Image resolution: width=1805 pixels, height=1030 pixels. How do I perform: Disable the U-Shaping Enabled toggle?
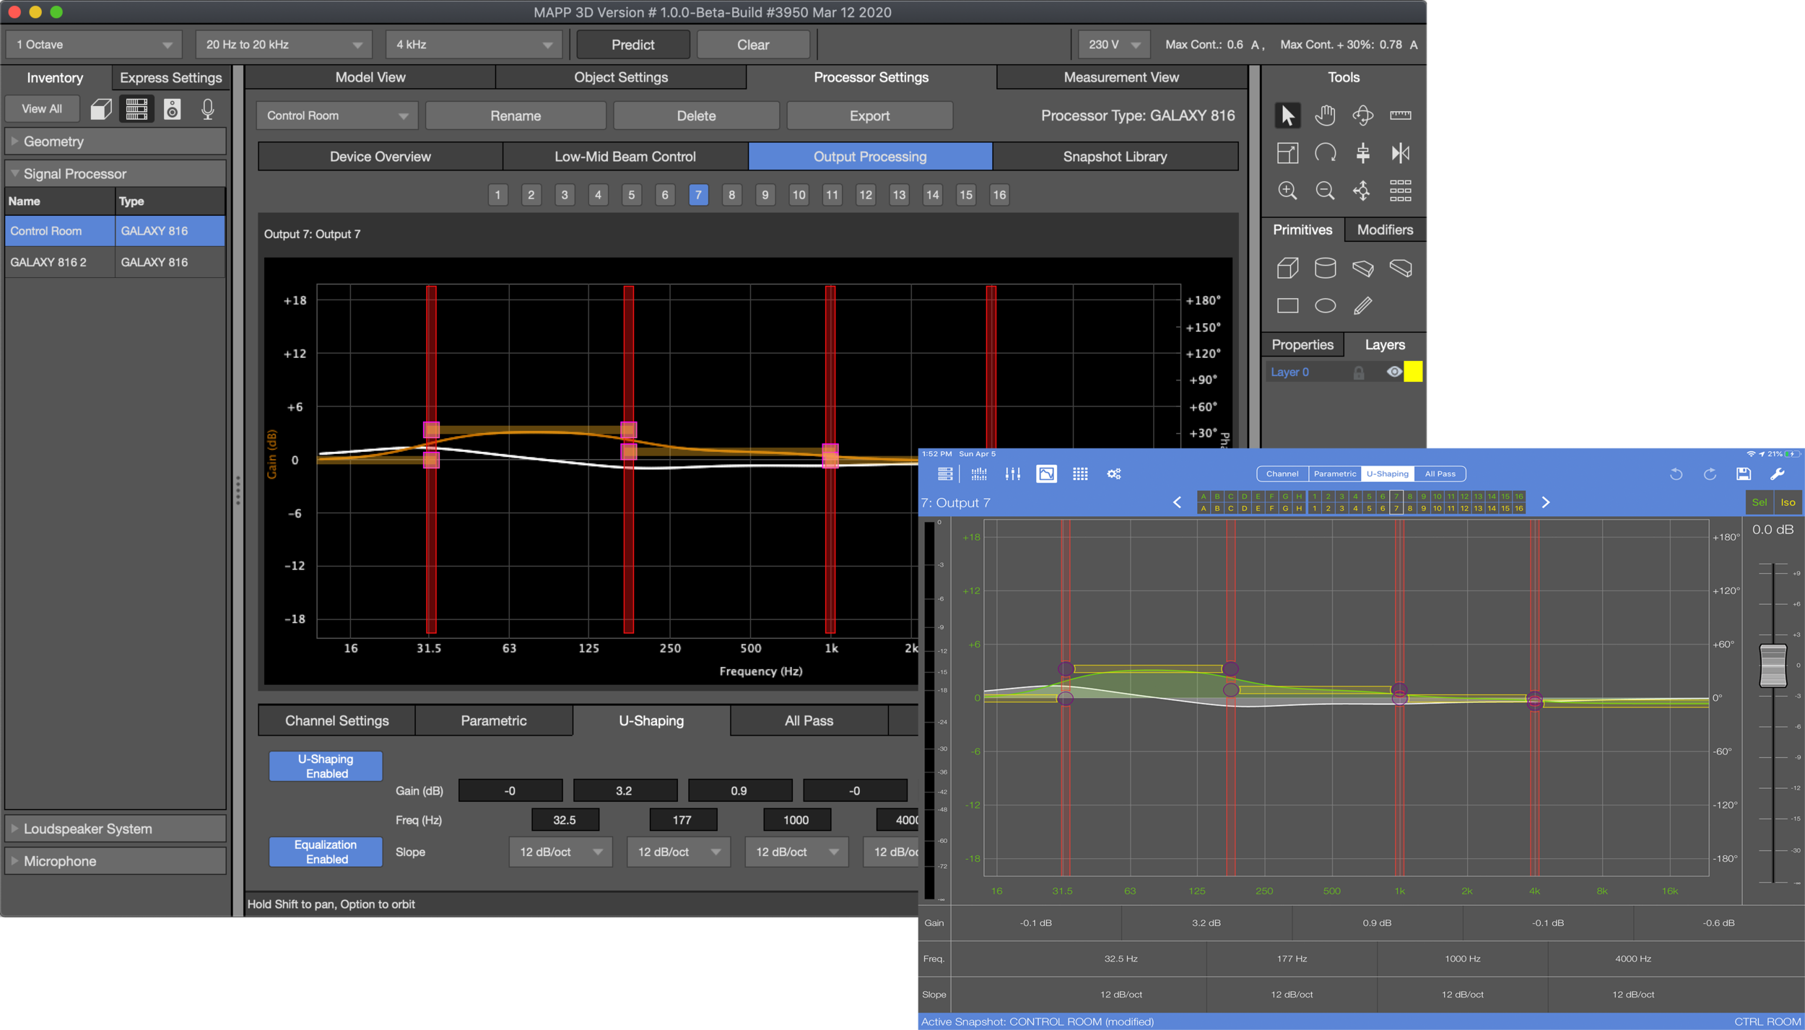click(326, 766)
